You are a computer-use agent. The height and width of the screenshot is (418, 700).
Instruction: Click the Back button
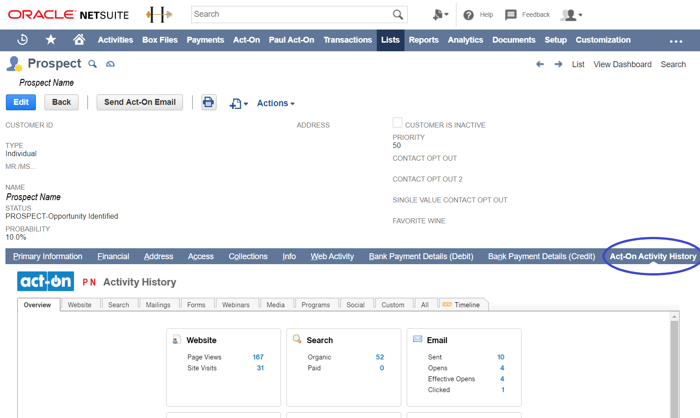click(x=61, y=102)
